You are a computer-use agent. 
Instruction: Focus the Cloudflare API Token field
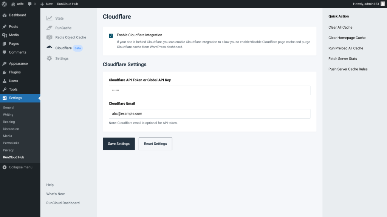[209, 90]
